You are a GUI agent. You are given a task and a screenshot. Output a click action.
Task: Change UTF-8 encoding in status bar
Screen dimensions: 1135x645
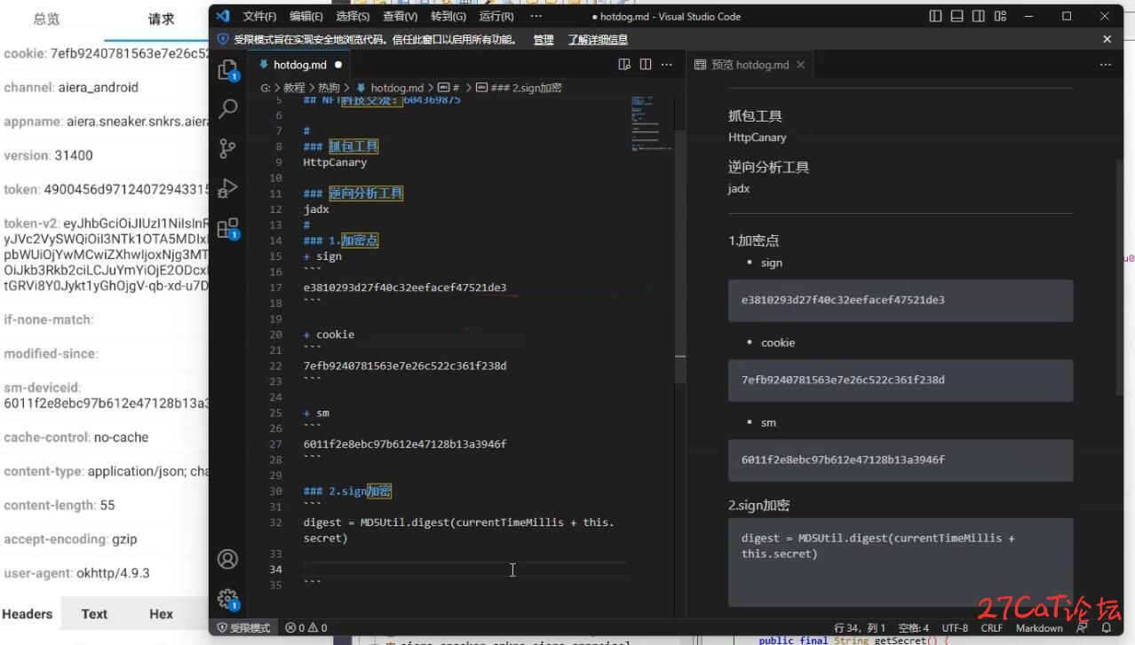955,627
